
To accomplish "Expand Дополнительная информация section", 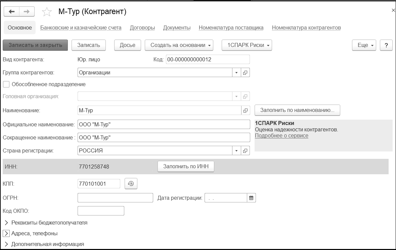I will click(x=6, y=244).
